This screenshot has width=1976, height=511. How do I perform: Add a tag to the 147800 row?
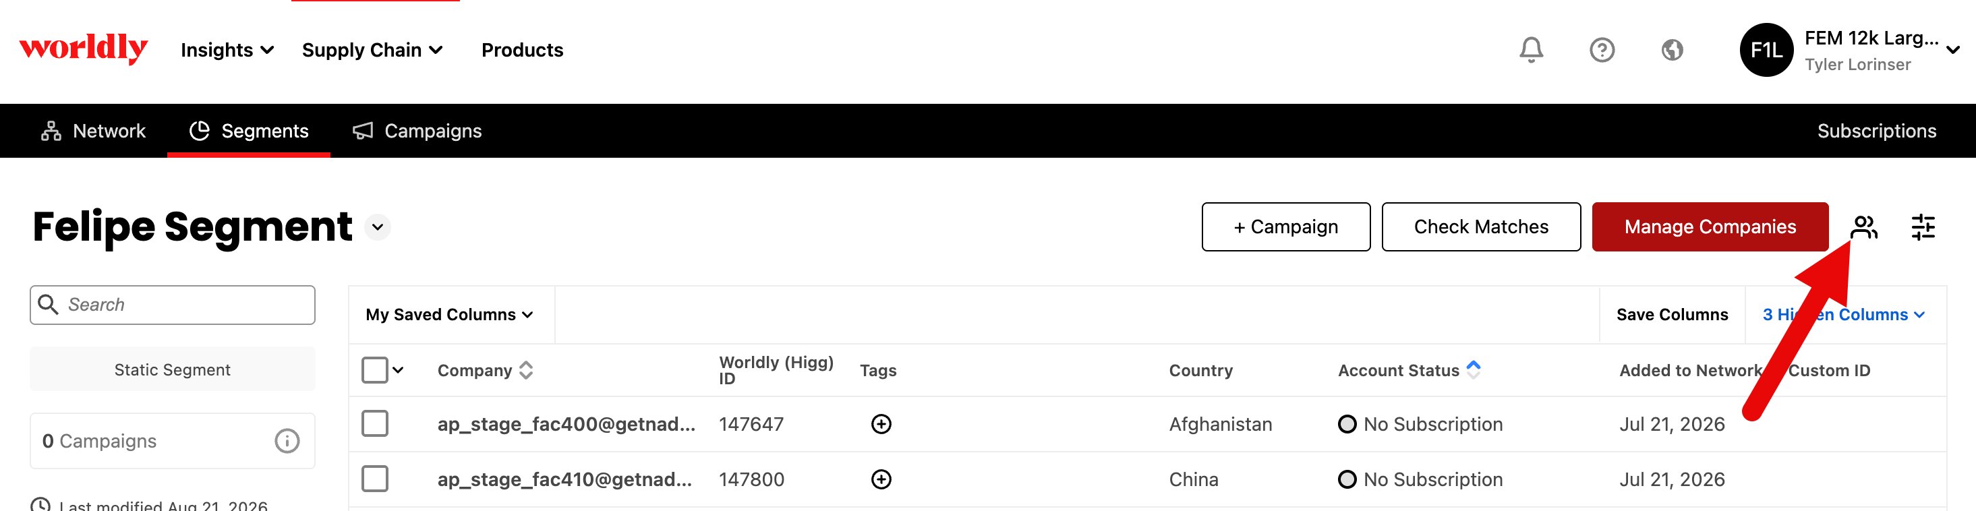click(881, 479)
